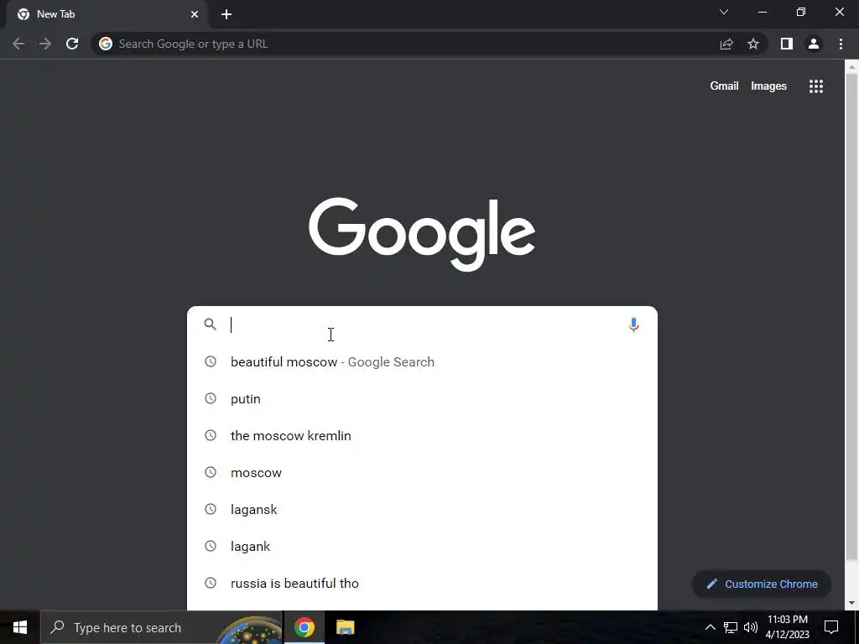The height and width of the screenshot is (644, 859).
Task: Open the Windows notification center
Action: 831,627
